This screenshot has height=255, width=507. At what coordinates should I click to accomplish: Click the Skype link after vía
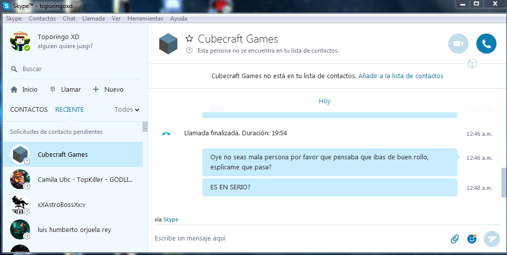(170, 219)
